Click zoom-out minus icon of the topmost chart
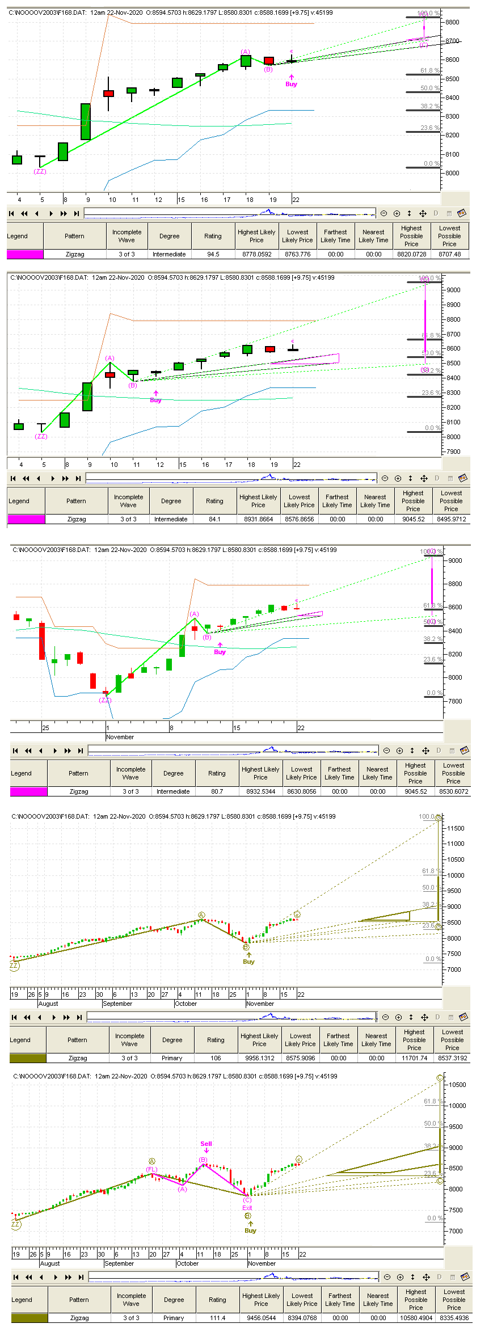Screen dimensions: 493x1336 [384, 213]
